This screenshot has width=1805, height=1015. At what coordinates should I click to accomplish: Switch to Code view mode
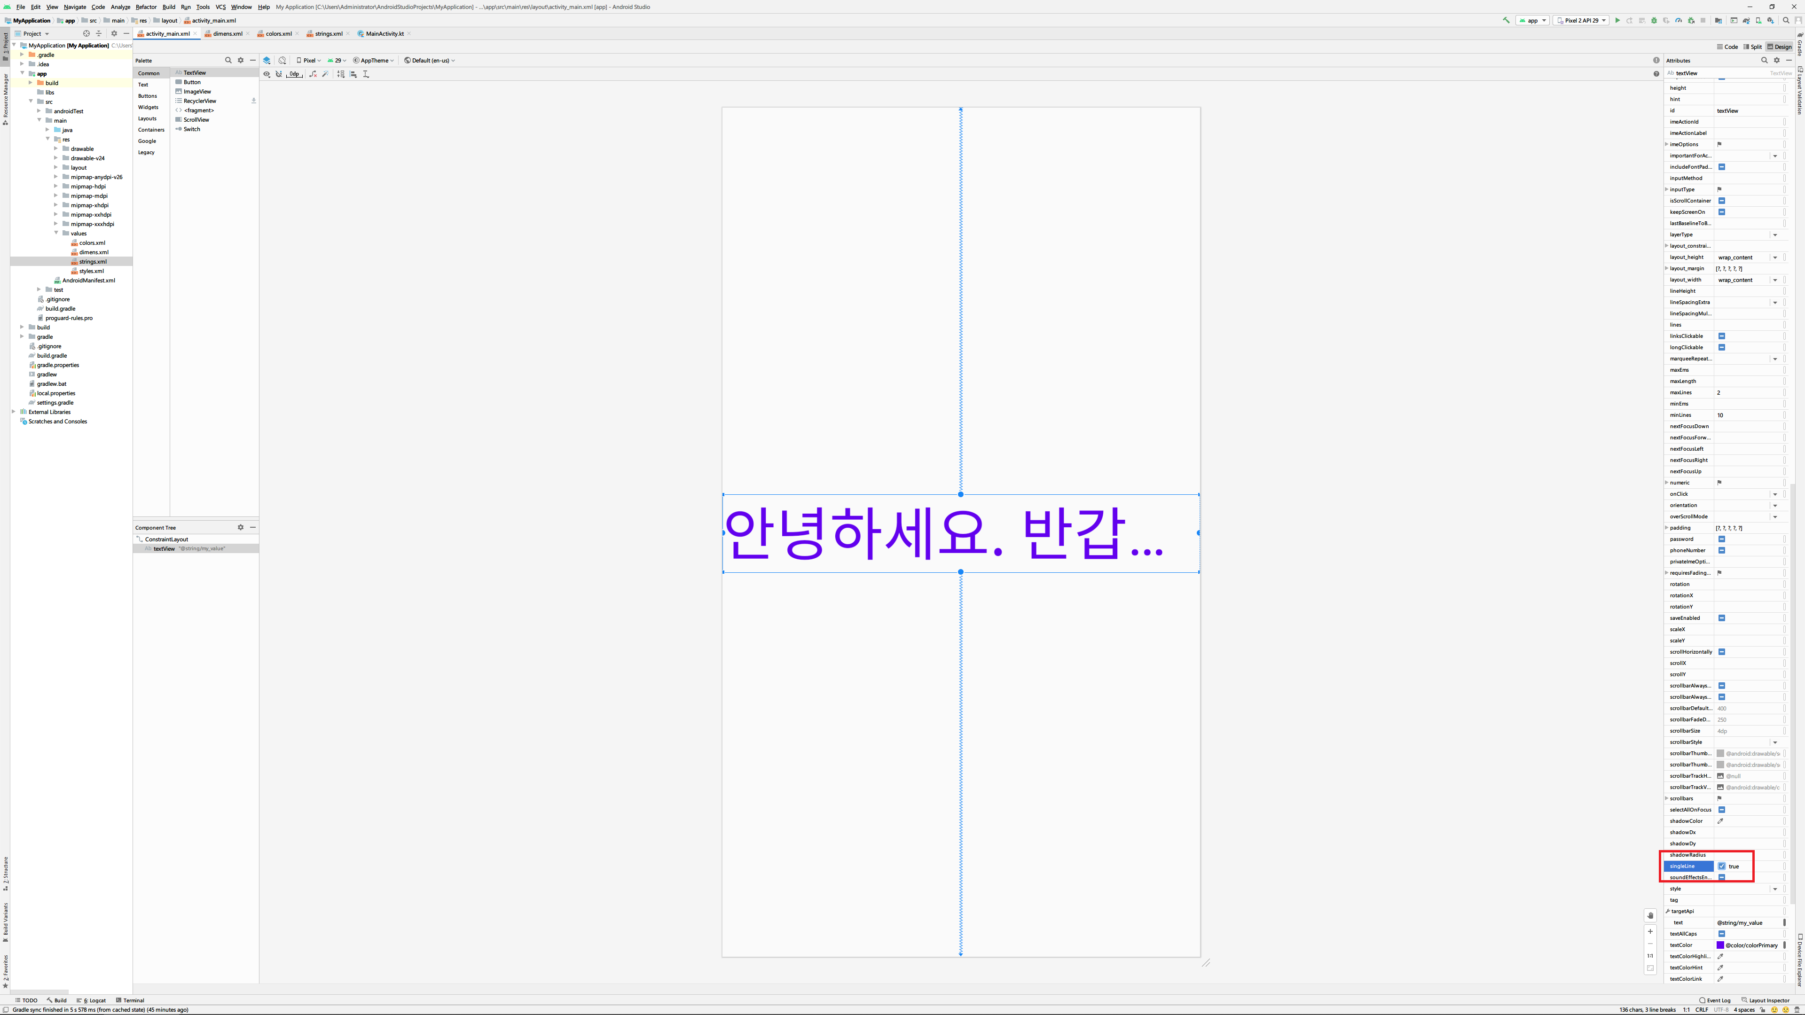click(1727, 47)
